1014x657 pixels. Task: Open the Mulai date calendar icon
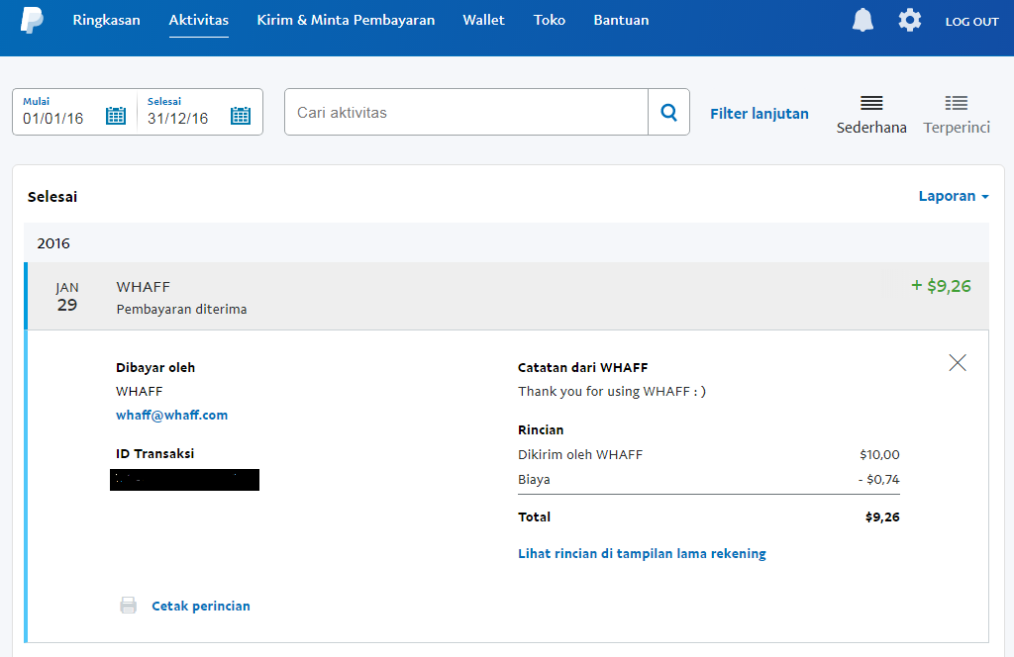pyautogui.click(x=116, y=116)
